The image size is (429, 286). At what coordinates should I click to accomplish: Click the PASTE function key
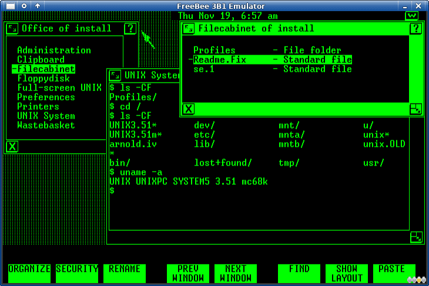(x=394, y=274)
